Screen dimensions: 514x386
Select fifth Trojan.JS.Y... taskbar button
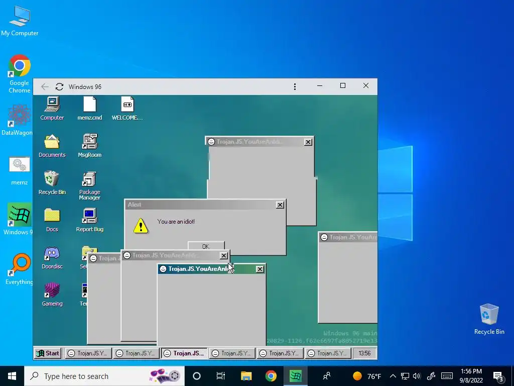pyautogui.click(x=280, y=353)
